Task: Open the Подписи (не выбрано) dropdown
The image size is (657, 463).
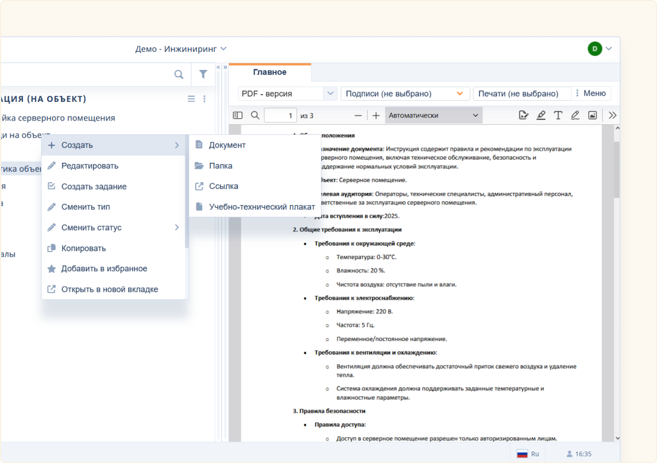Action: [x=403, y=93]
